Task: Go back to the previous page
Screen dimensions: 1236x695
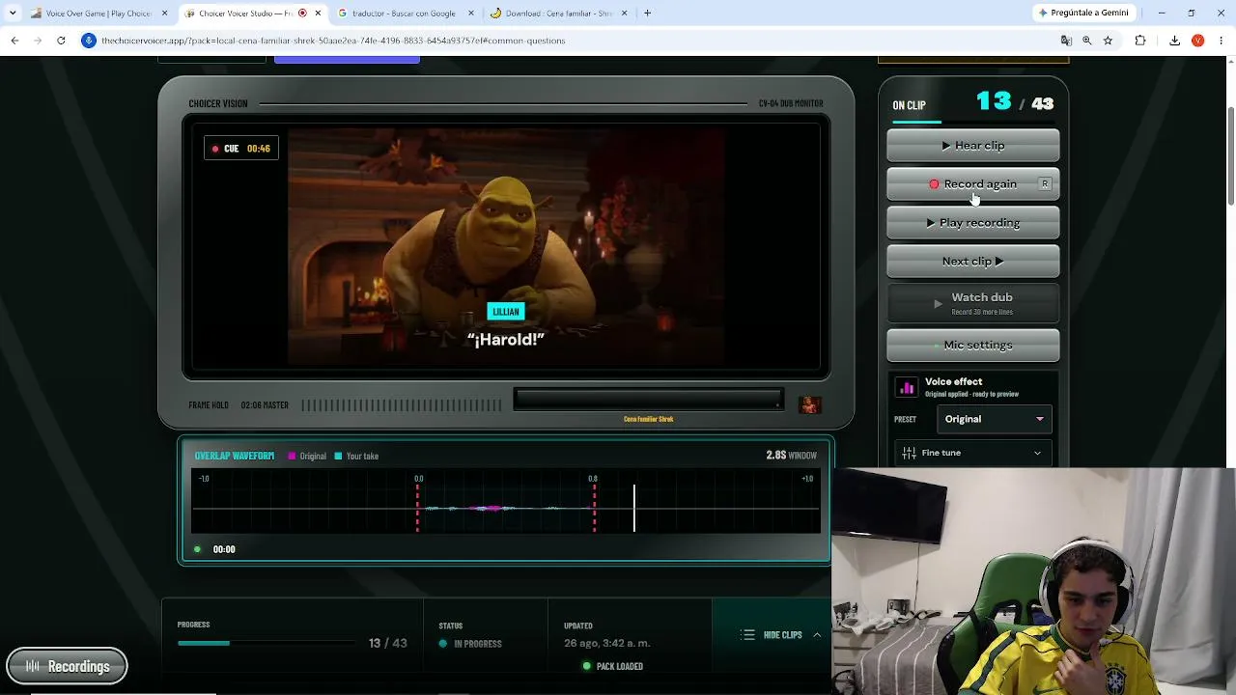Action: (14, 41)
